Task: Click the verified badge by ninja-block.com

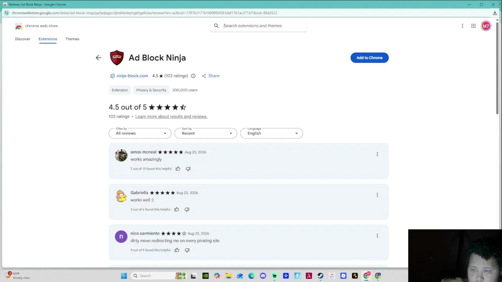Action: [x=112, y=76]
